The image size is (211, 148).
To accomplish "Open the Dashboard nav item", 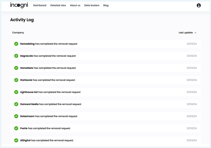I will pyautogui.click(x=40, y=5).
